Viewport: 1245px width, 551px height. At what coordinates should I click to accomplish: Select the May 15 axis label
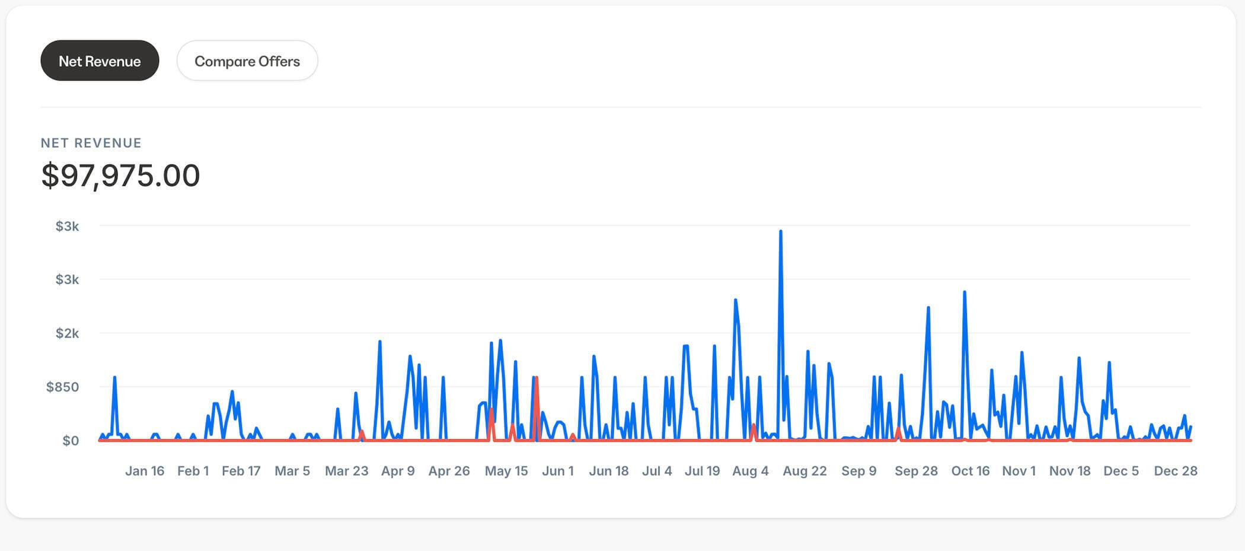coord(506,471)
